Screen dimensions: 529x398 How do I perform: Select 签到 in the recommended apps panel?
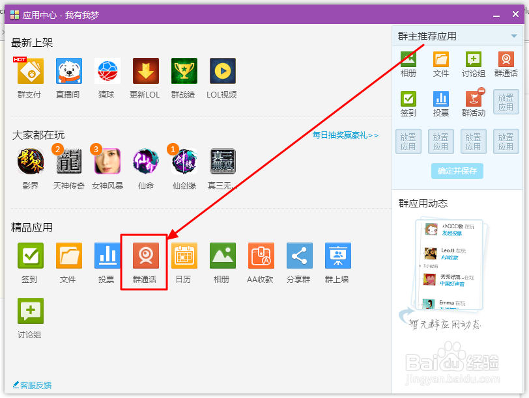point(408,99)
